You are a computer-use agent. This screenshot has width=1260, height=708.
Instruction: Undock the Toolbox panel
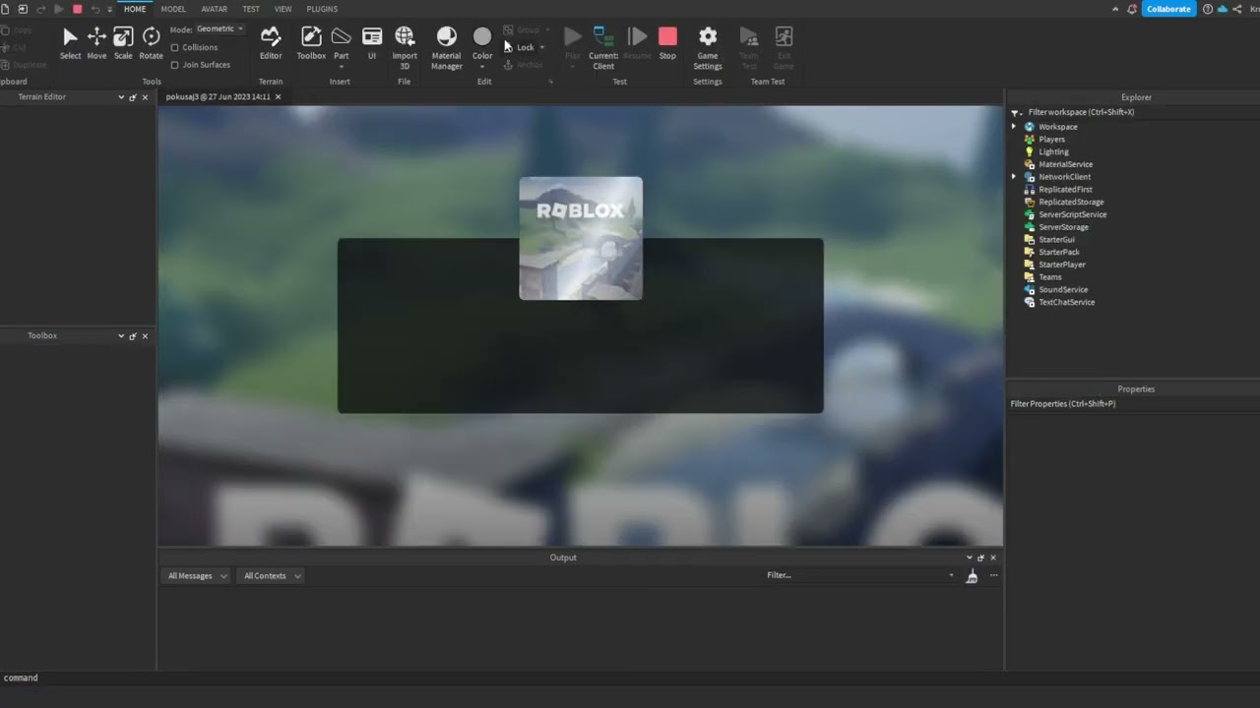[133, 335]
